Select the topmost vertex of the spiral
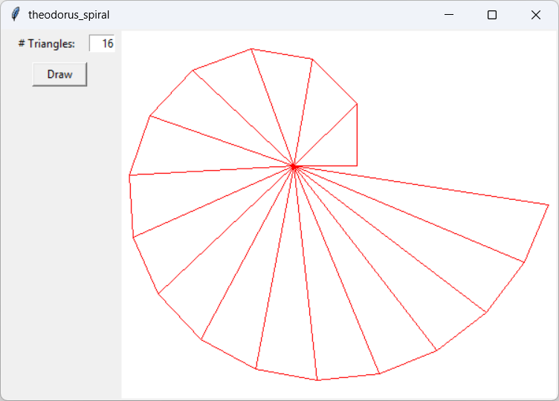Viewport: 559px width, 401px height. 251,49
